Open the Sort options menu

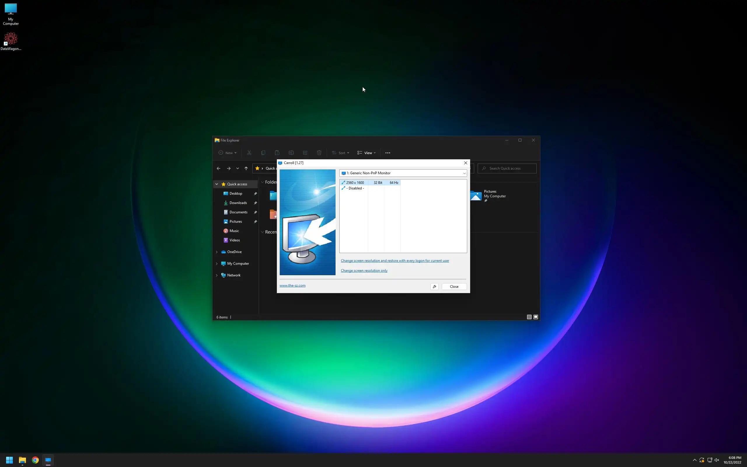tap(341, 153)
